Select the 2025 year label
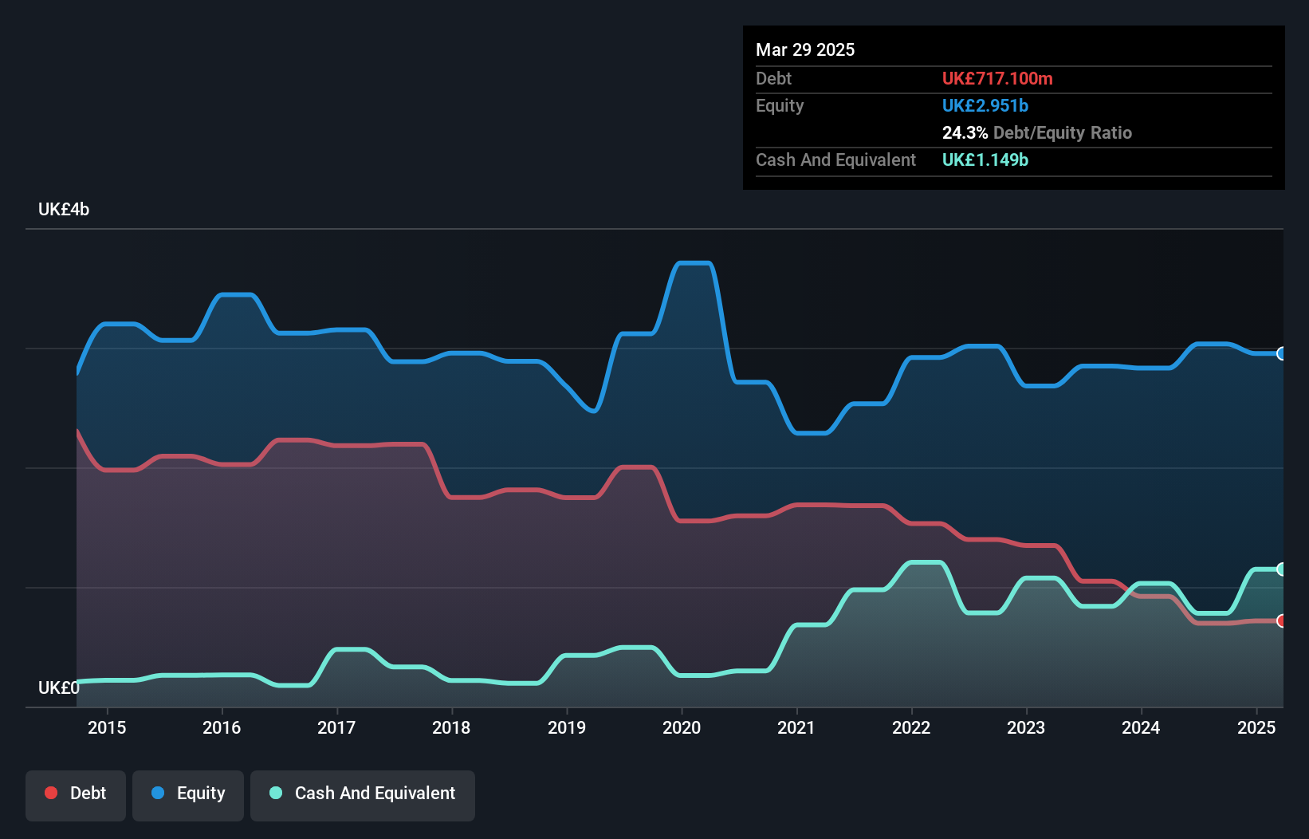Screen dimensions: 1309x839 (1256, 727)
